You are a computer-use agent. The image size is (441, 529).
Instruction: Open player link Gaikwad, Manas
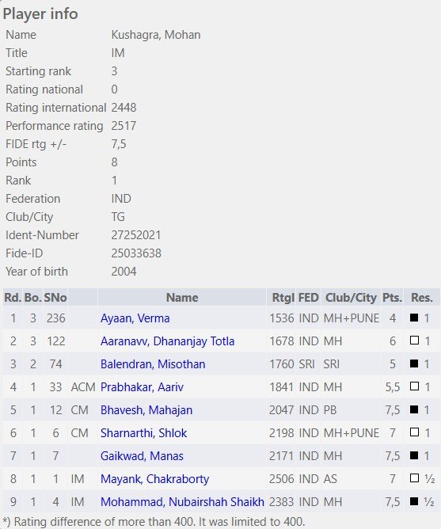pyautogui.click(x=142, y=456)
